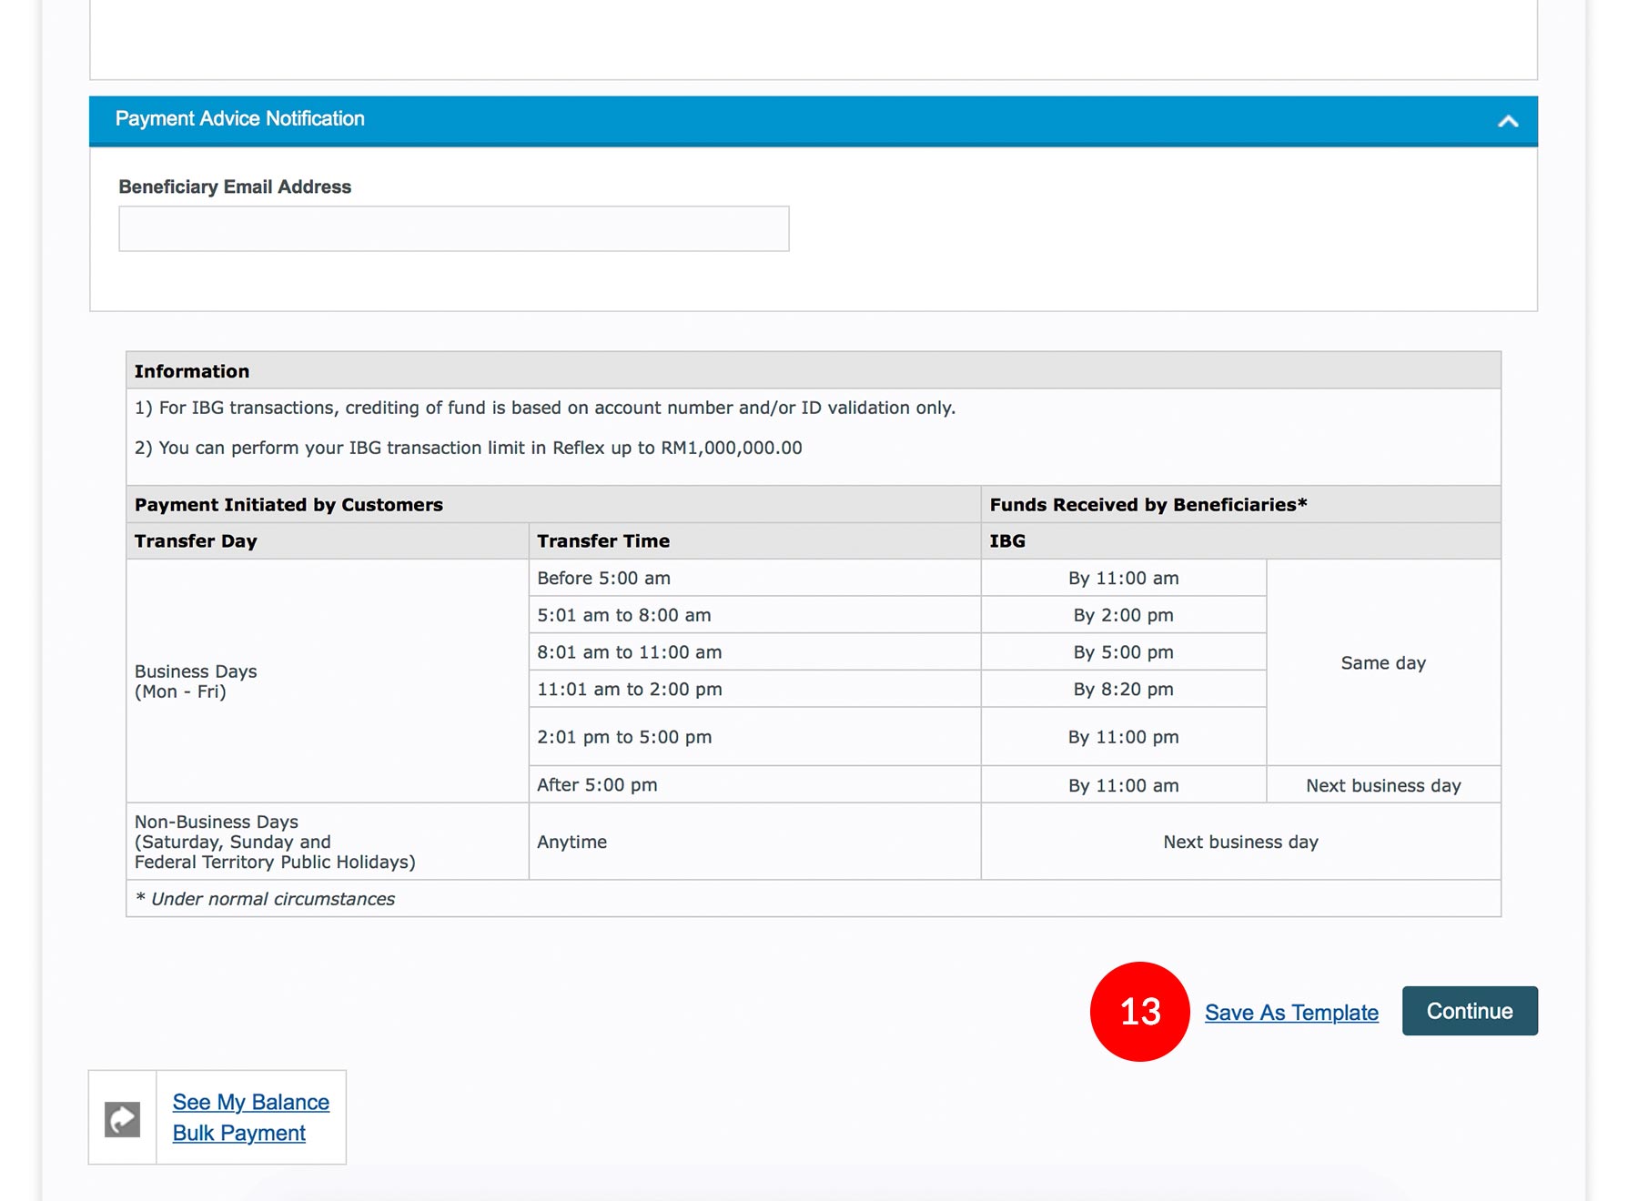
Task: Click the IBG column header
Action: click(x=1006, y=540)
